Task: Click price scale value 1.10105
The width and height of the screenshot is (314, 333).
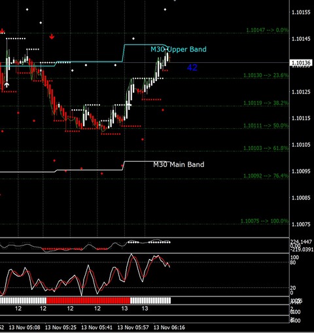Action: [x=301, y=145]
